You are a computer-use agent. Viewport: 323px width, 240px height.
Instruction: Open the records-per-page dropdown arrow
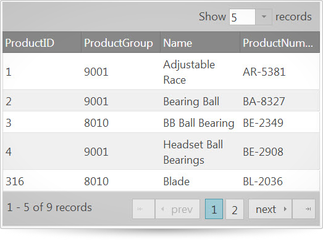point(264,17)
